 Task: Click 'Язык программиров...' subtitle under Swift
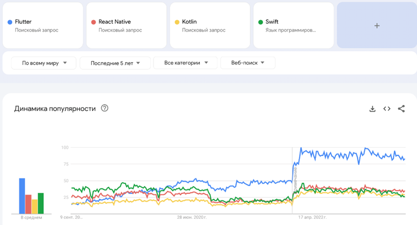[x=291, y=31]
